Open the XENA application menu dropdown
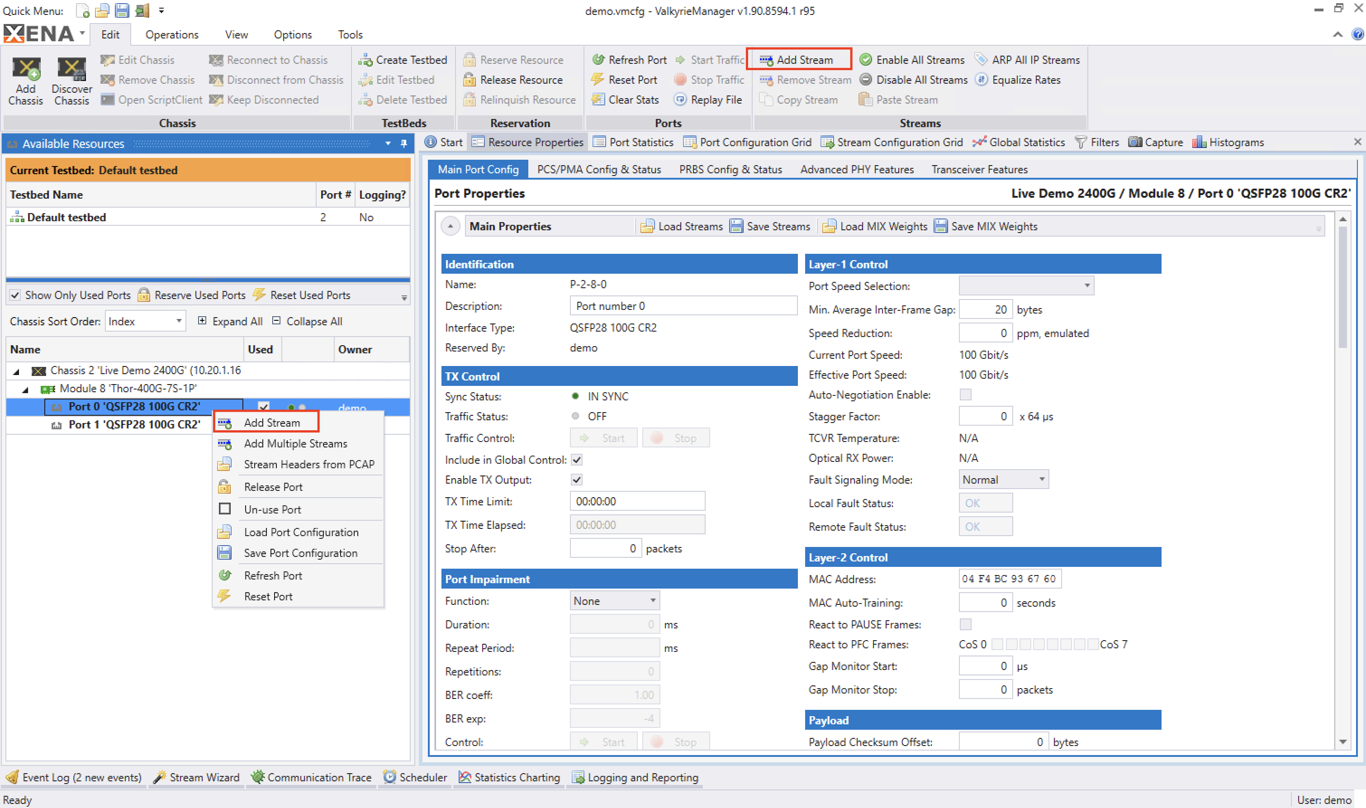The image size is (1366, 808). coord(82,33)
